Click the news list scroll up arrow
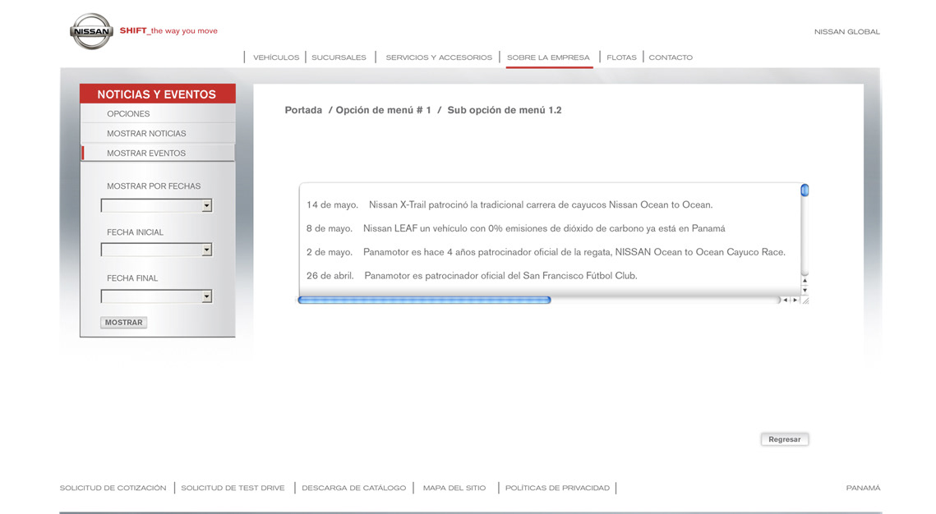Viewport: 936px width, 514px height. pyautogui.click(x=805, y=280)
